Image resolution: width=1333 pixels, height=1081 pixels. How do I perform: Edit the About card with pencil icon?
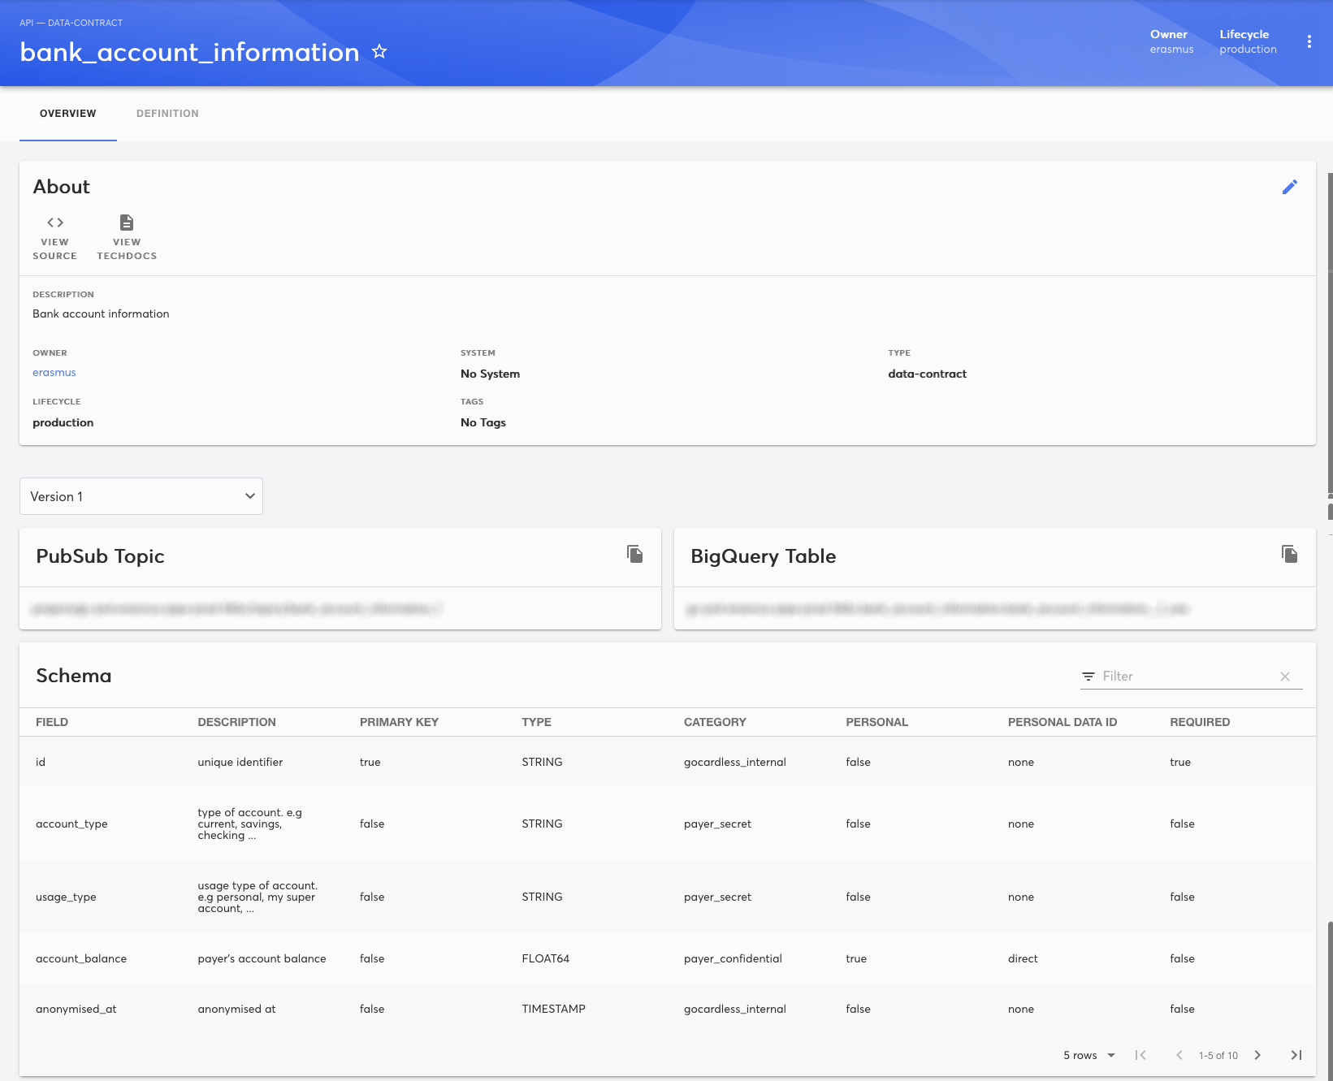(x=1289, y=187)
